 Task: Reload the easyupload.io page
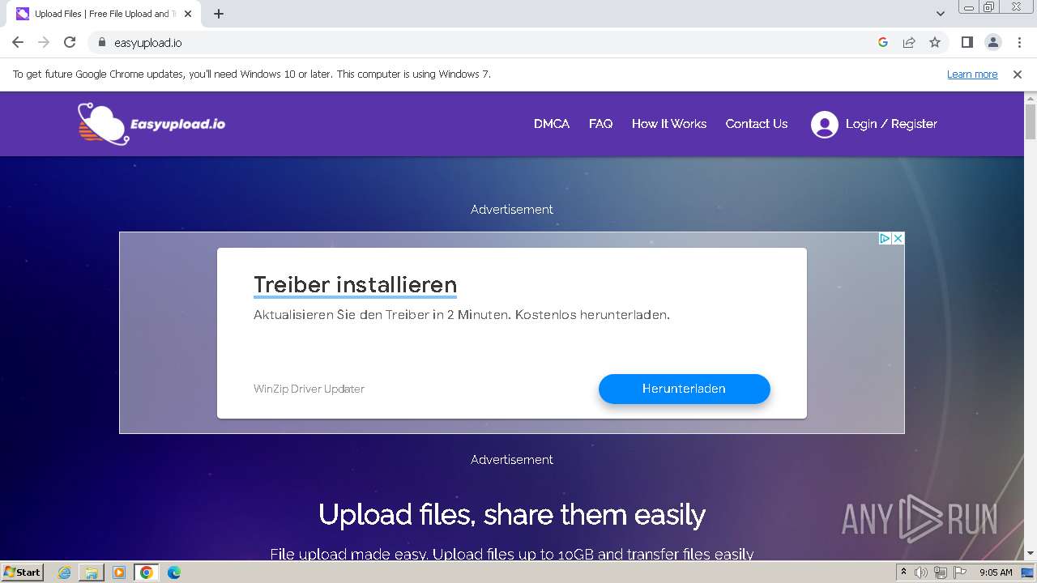click(x=70, y=42)
